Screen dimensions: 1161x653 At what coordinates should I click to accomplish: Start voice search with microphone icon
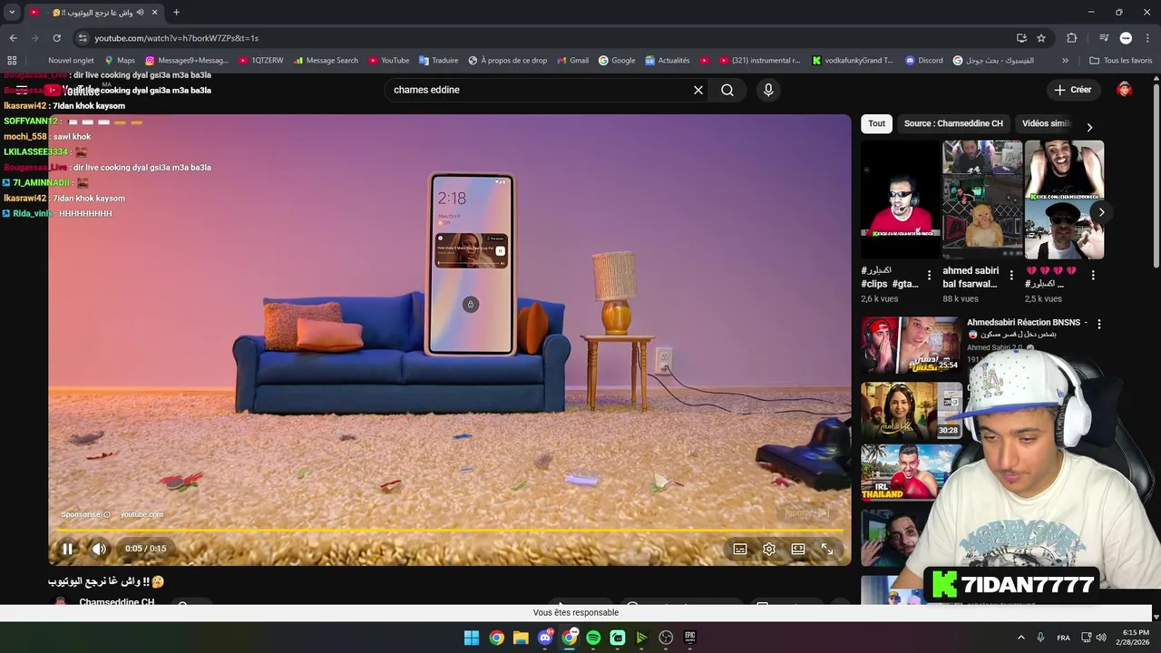coord(768,90)
